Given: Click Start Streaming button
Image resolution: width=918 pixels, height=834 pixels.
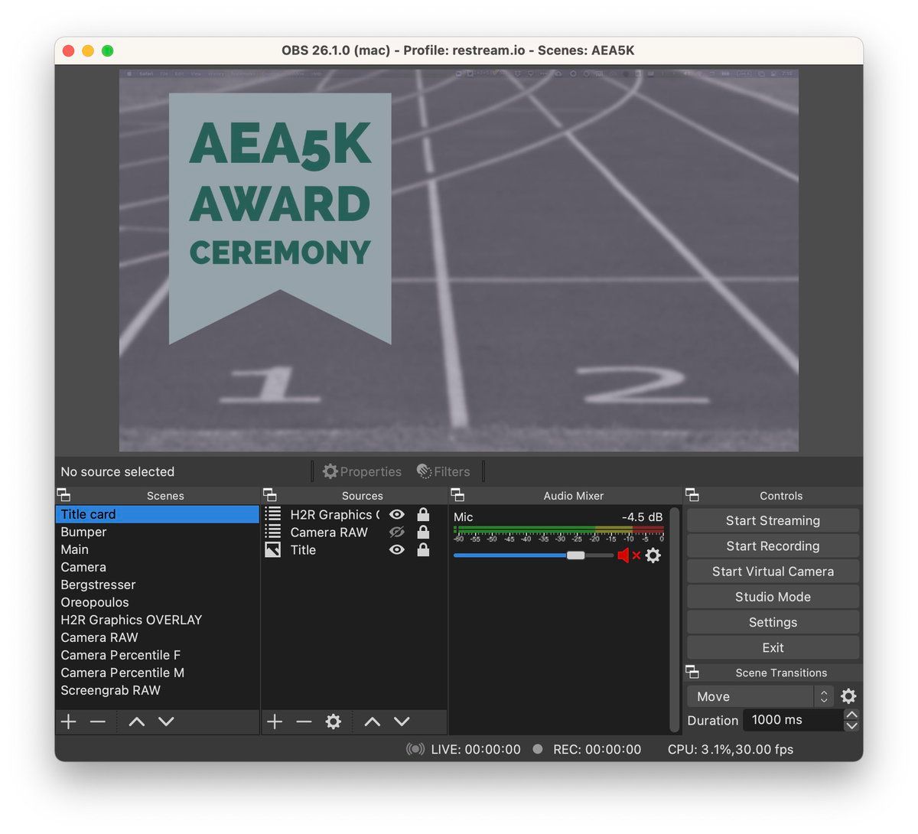Looking at the screenshot, I should point(773,520).
